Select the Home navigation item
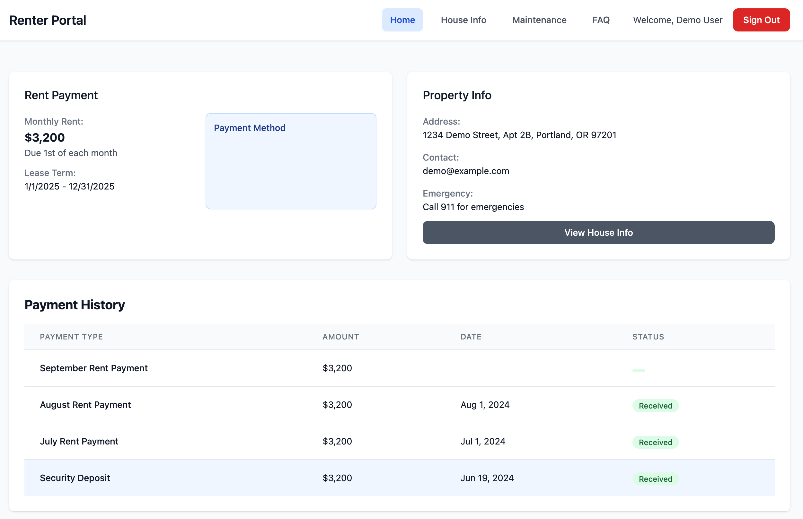The image size is (803, 519). coord(402,20)
